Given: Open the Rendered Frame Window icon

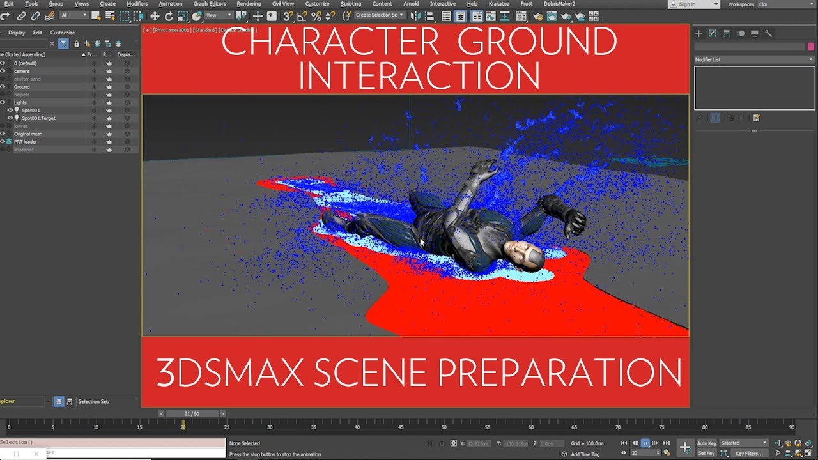Looking at the screenshot, I should coord(552,16).
